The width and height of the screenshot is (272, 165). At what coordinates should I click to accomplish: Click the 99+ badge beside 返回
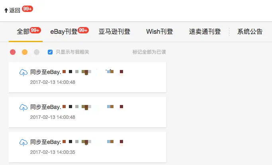(27, 9)
